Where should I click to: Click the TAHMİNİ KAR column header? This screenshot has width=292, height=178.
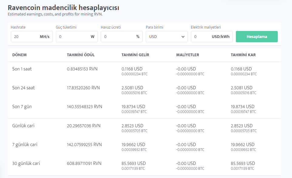pos(243,55)
